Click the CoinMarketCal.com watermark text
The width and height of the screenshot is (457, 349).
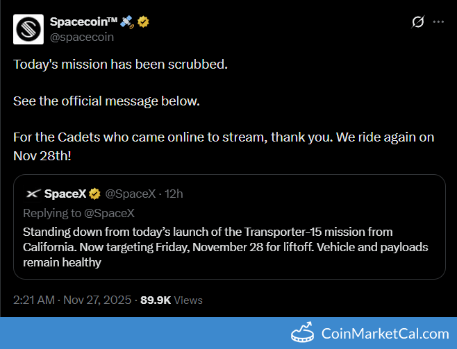385,334
